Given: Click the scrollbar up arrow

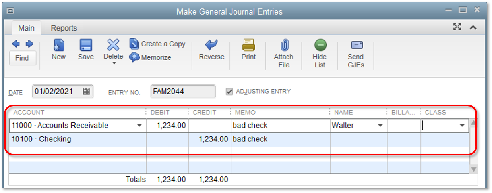Looking at the screenshot, I should point(473,123).
